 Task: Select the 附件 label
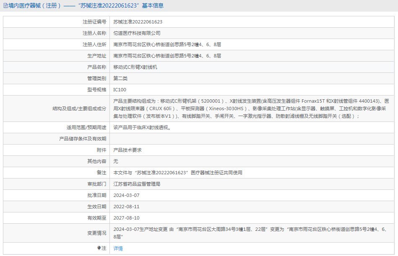click(x=101, y=150)
